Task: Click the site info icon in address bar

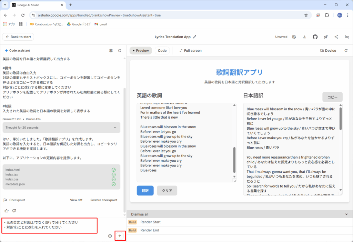Action: click(33, 15)
